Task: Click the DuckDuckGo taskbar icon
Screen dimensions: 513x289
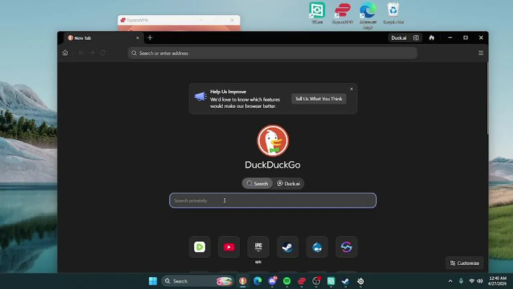Action: pos(243,281)
